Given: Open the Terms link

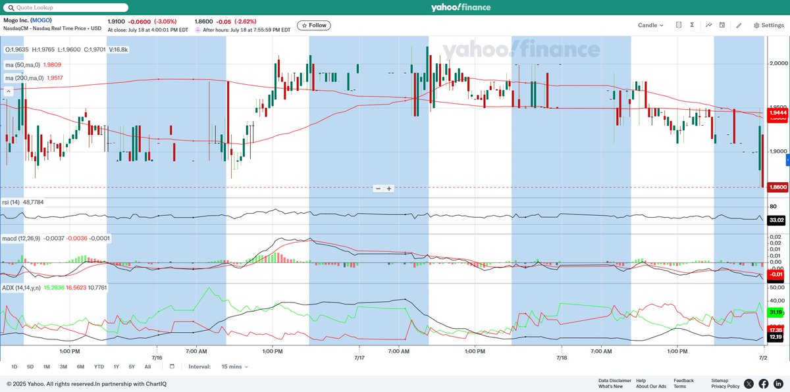Looking at the screenshot, I should pyautogui.click(x=679, y=386).
